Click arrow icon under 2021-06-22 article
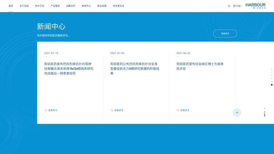Image resolution: width=274 pixels, height=154 pixels. [x=178, y=110]
